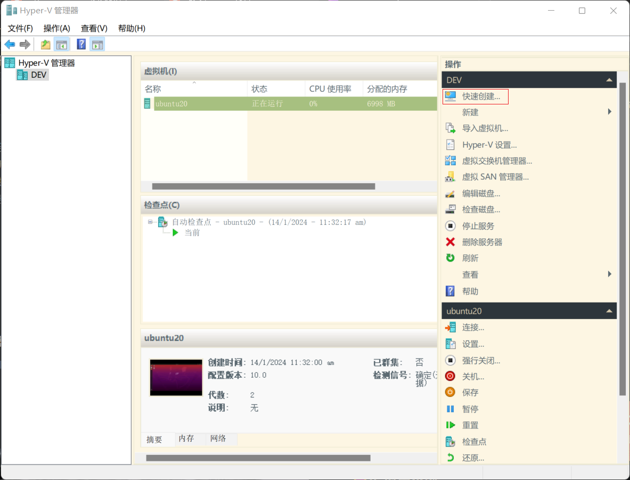The height and width of the screenshot is (480, 630).
Task: Click the 正在运行 status cell
Action: (x=267, y=104)
